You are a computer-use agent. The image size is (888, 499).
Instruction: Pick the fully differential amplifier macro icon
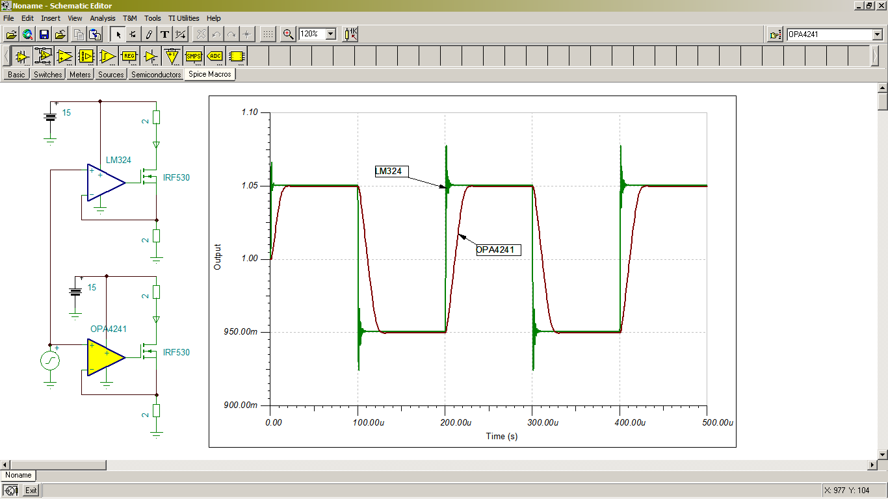point(65,57)
